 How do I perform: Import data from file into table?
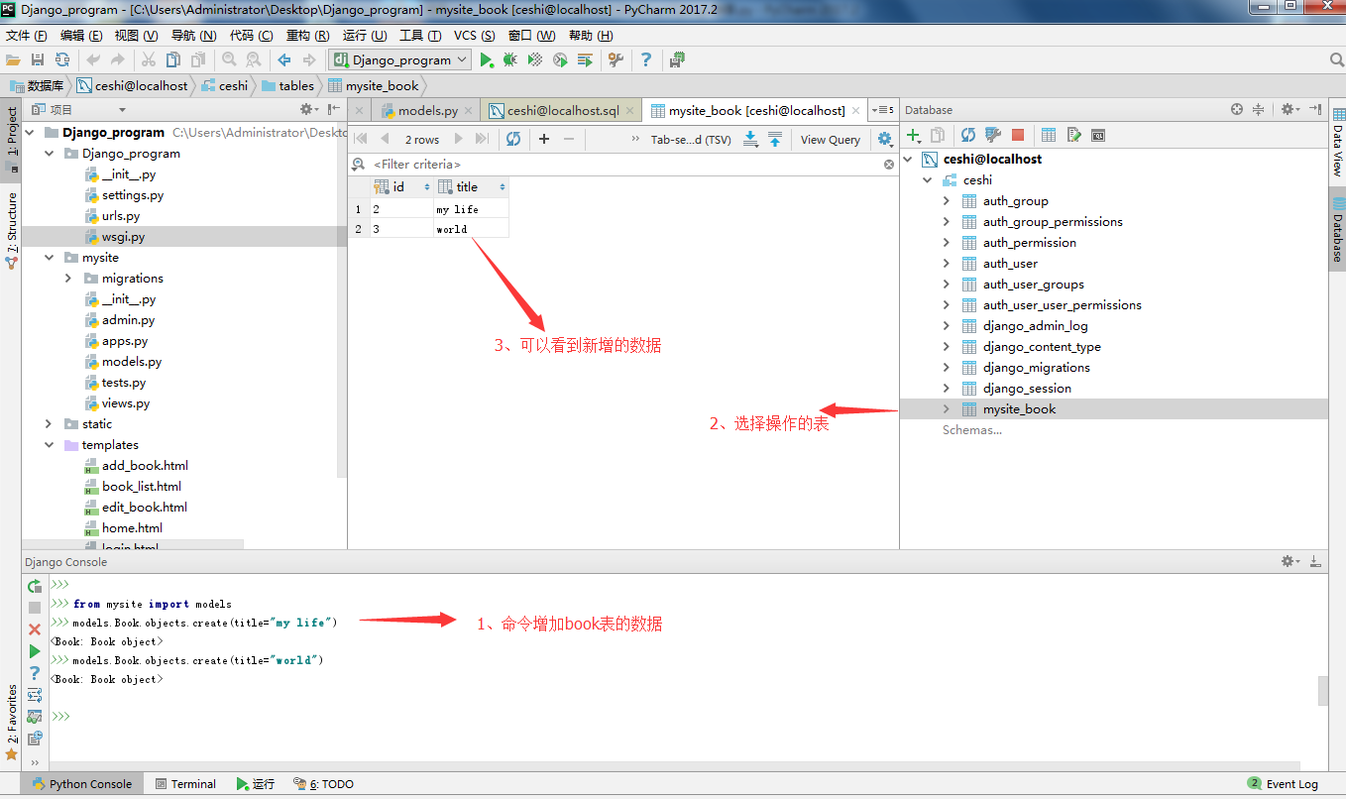(x=775, y=139)
